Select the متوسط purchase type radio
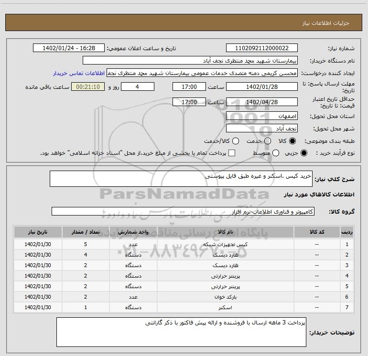This screenshot has height=356, width=368. pyautogui.click(x=276, y=153)
